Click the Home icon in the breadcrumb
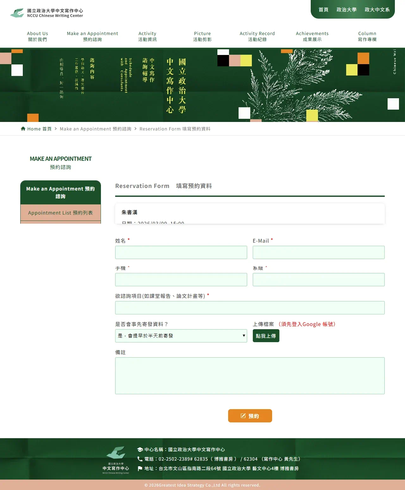The image size is (405, 490). pyautogui.click(x=23, y=128)
